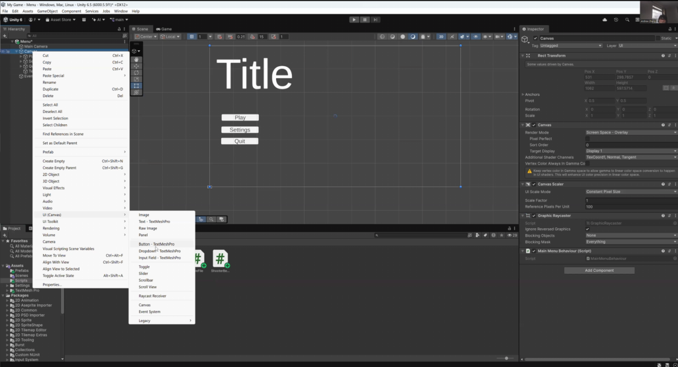Screen dimensions: 678x367
Task: Open the UI Scale Mode dropdown
Action: (631, 192)
